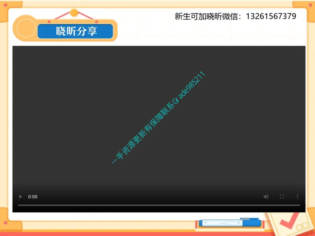Play the video with the play icon

click(x=20, y=197)
